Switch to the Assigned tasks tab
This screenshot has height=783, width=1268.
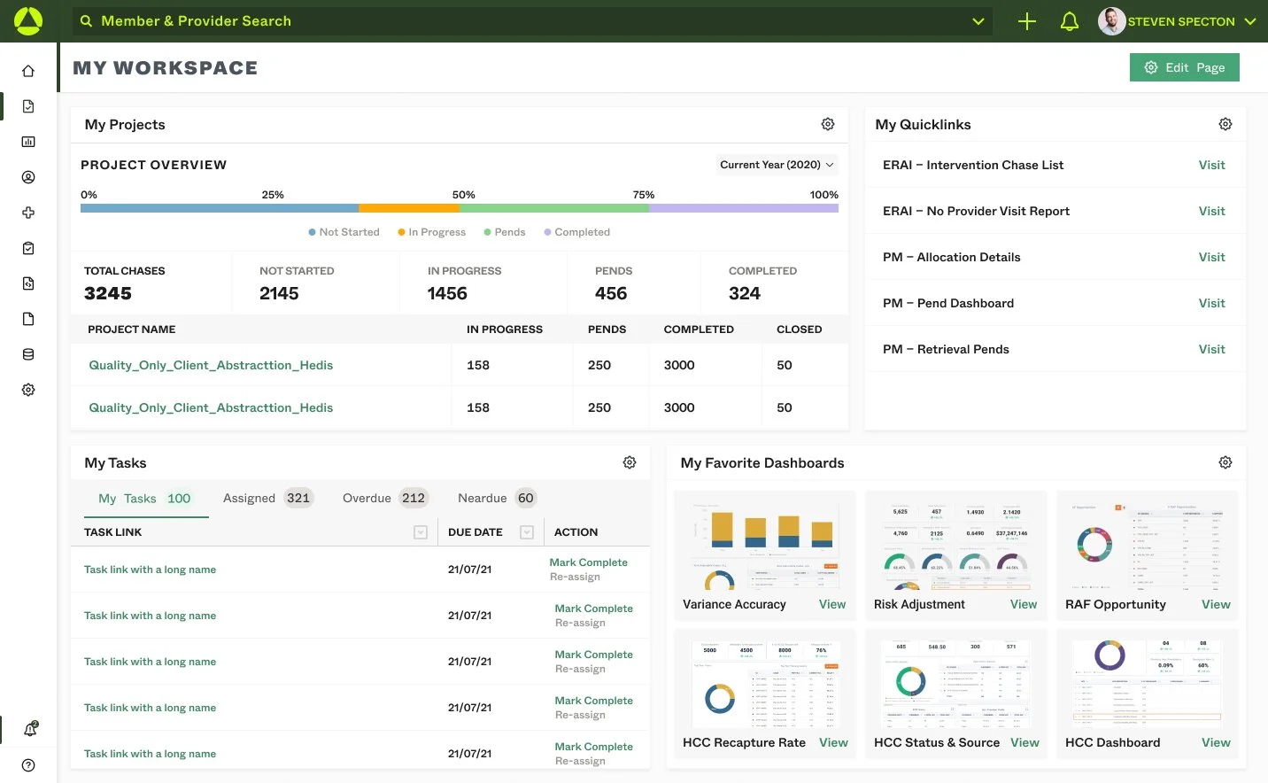(x=267, y=498)
